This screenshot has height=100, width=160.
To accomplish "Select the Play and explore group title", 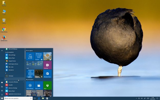I will 30,80.
